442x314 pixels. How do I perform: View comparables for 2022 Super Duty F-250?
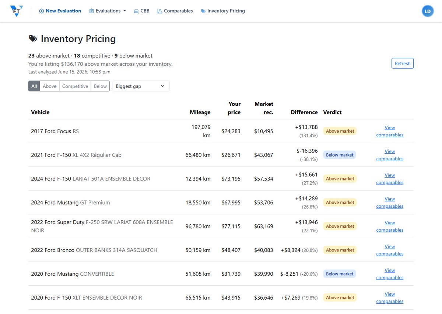(x=390, y=226)
